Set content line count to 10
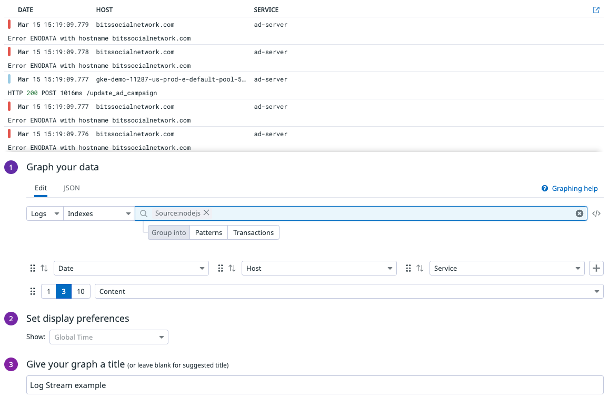The height and width of the screenshot is (398, 609). coord(81,291)
